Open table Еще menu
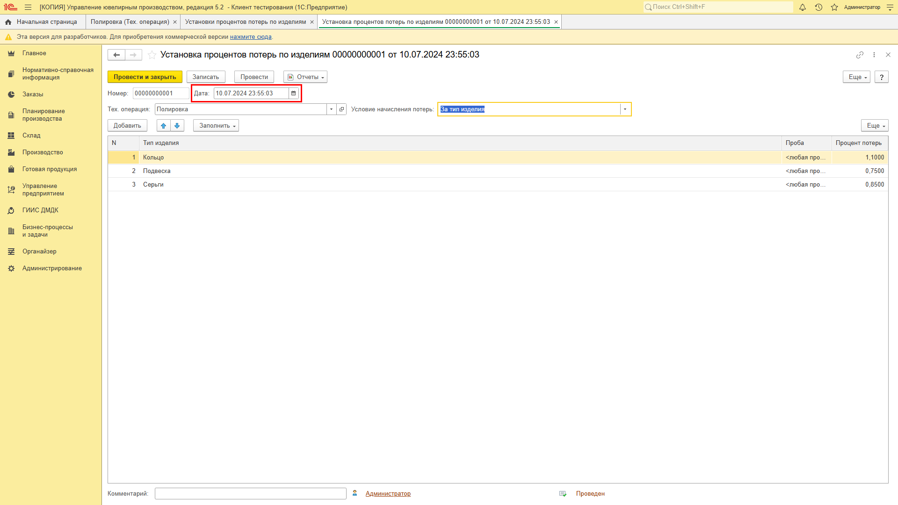Screen dimensions: 898x505 pos(875,126)
